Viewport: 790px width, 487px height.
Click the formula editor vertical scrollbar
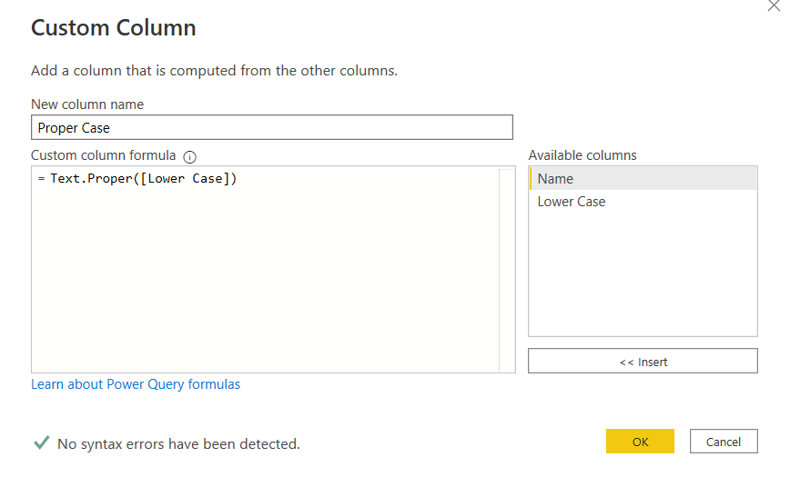click(507, 270)
